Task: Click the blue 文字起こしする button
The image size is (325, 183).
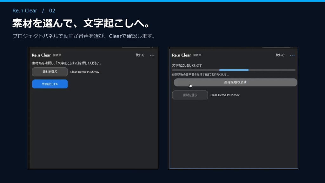Action: point(50,84)
